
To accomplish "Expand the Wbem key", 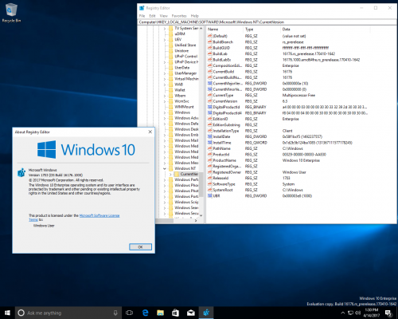I will (x=165, y=96).
